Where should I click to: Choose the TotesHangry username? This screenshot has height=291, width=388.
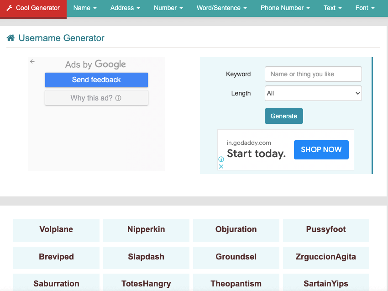click(x=146, y=284)
